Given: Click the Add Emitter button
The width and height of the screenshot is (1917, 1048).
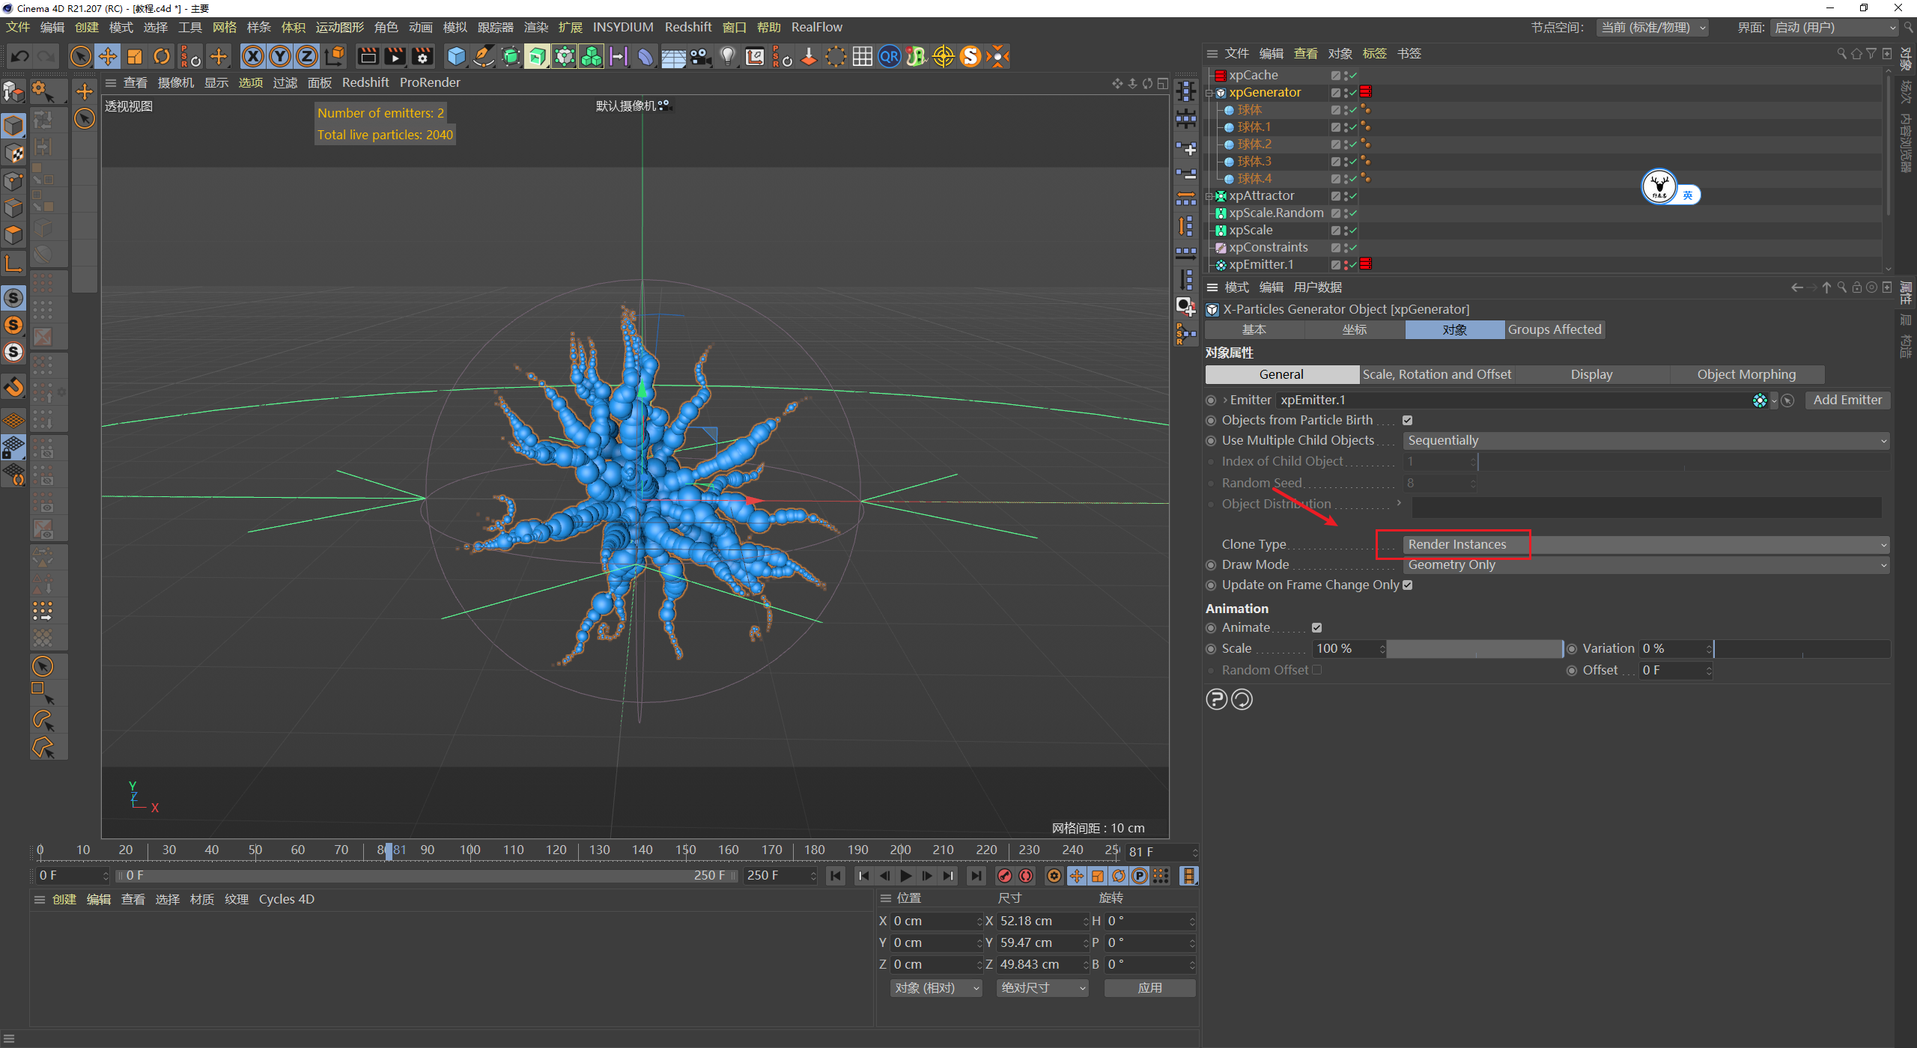Looking at the screenshot, I should point(1847,400).
